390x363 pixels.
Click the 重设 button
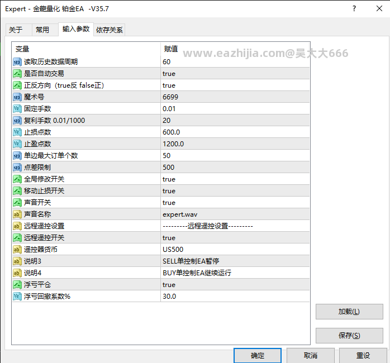[x=363, y=356]
